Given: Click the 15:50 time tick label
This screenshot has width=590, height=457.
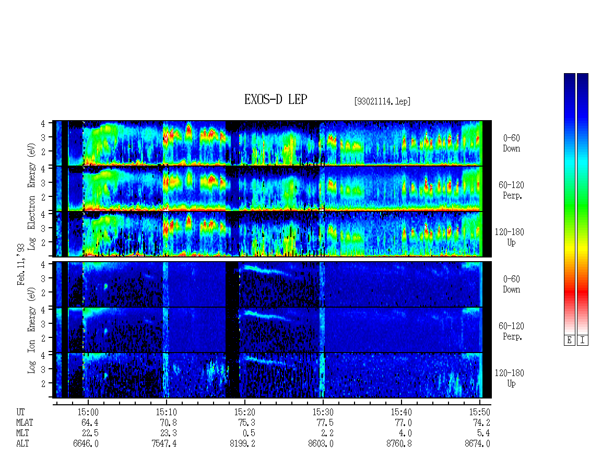Looking at the screenshot, I should pyautogui.click(x=479, y=412).
